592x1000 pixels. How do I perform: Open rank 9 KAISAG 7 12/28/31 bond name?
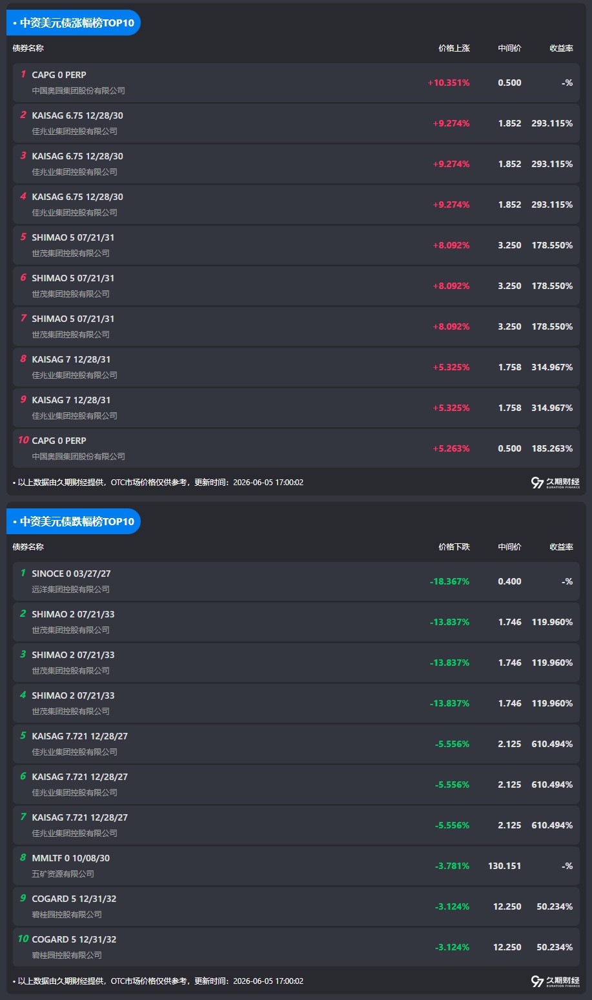point(71,400)
